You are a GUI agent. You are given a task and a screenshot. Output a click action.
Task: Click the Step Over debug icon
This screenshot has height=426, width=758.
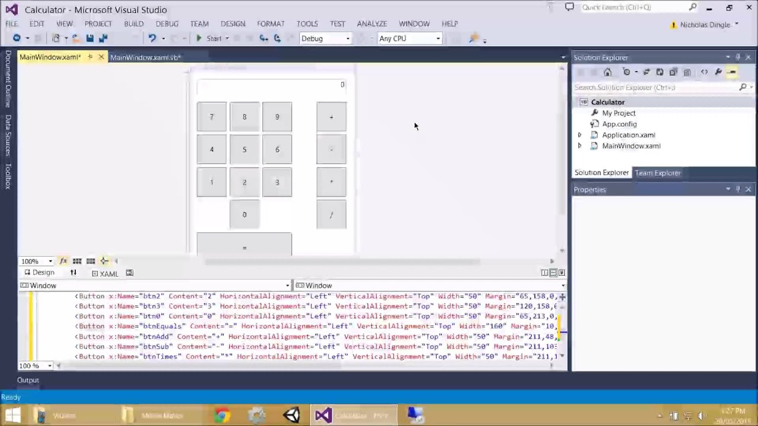277,38
